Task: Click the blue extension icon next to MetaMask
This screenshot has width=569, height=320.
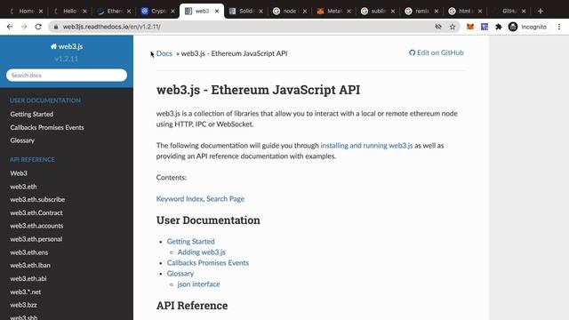Action: [485, 27]
